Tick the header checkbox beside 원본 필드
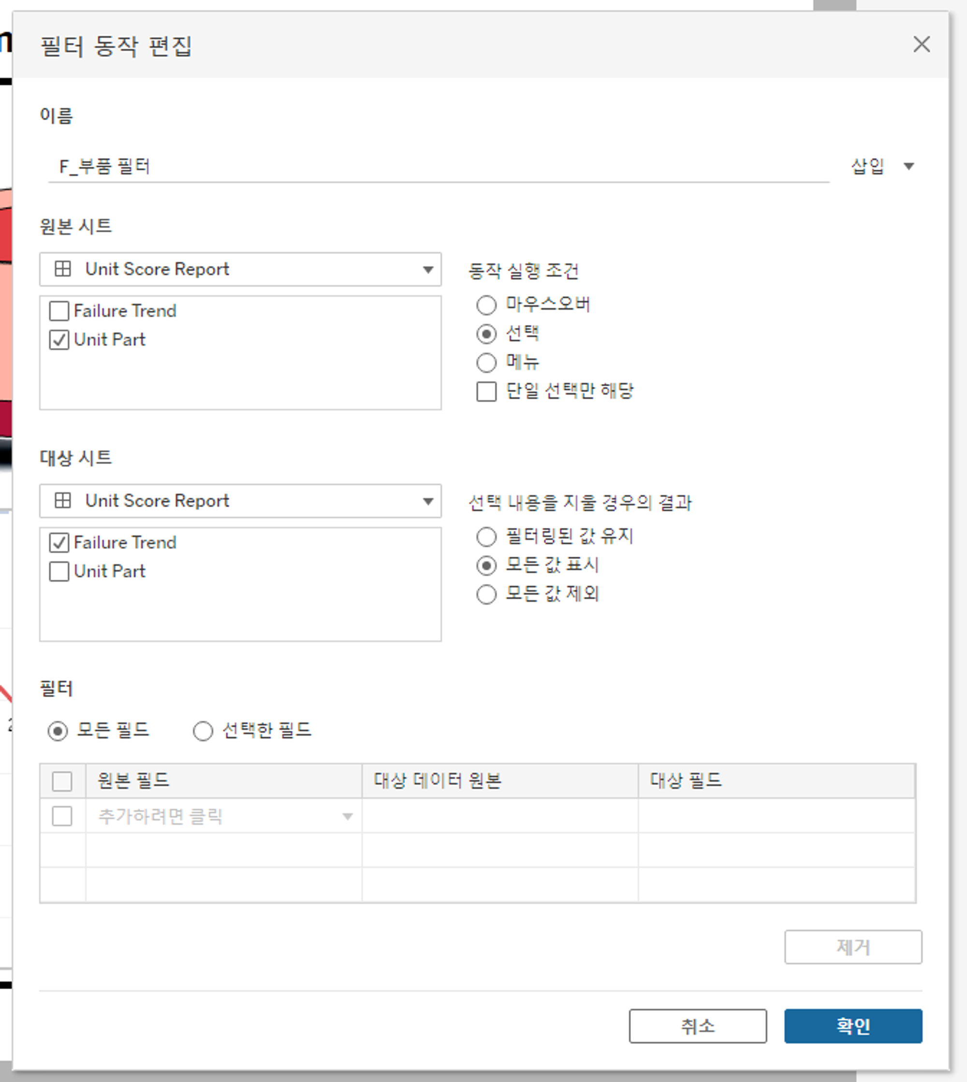The height and width of the screenshot is (1082, 967). (62, 781)
